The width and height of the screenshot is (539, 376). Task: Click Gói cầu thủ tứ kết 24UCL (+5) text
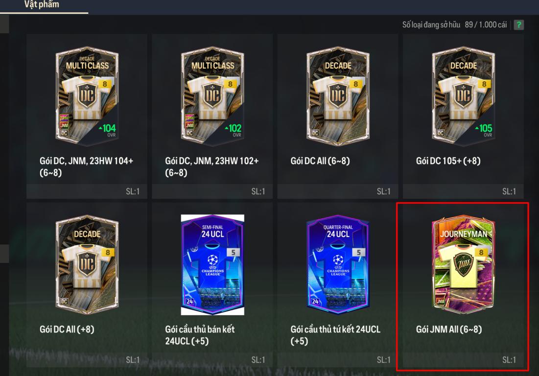coord(335,335)
